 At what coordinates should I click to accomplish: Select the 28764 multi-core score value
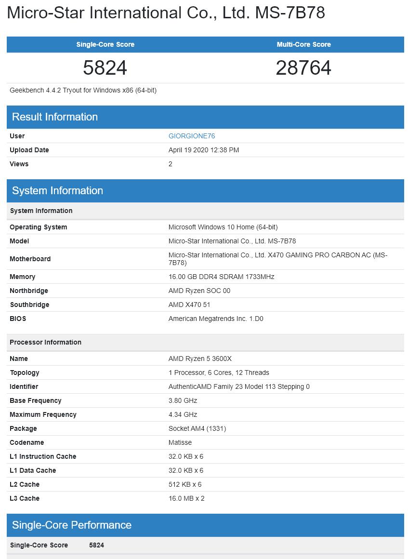pos(303,68)
